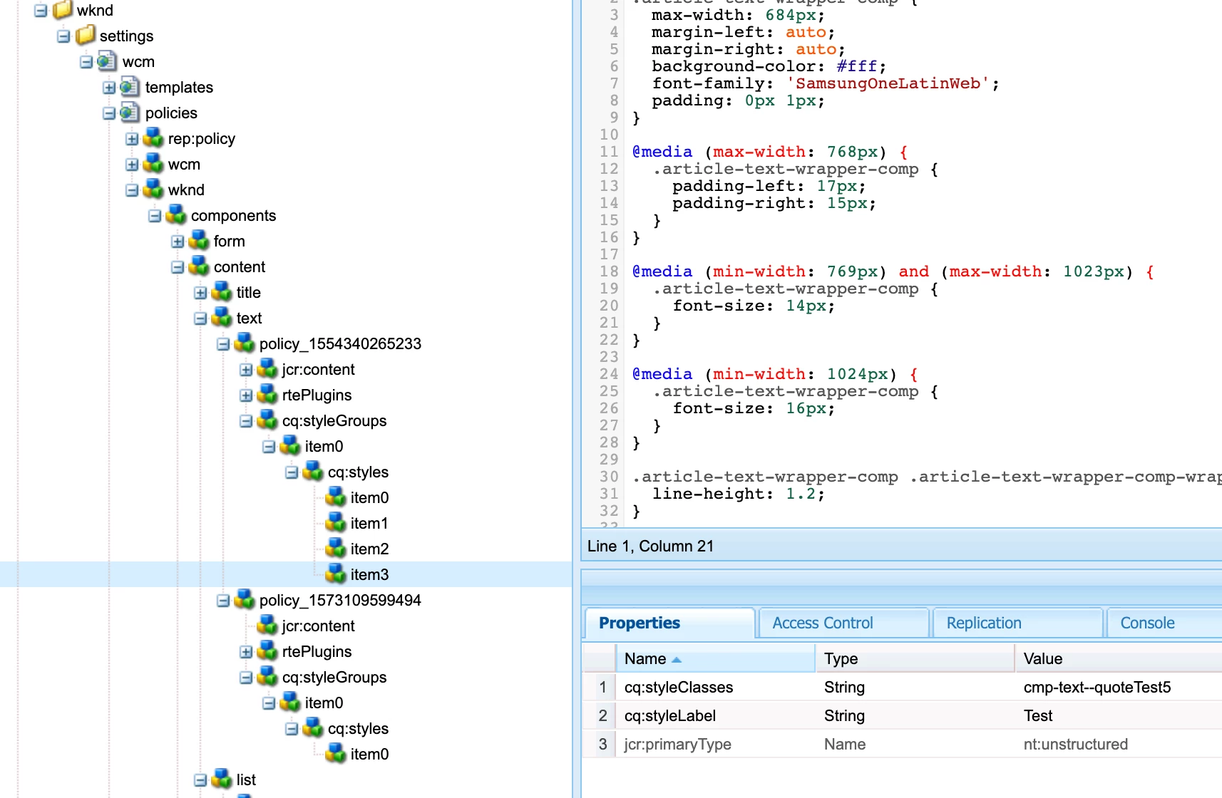Expand the form node
Image resolution: width=1222 pixels, height=798 pixels.
(178, 242)
